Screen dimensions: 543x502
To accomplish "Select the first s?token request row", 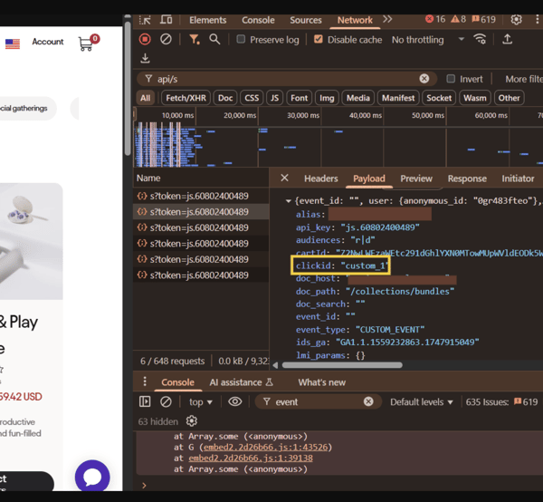I will tap(201, 197).
